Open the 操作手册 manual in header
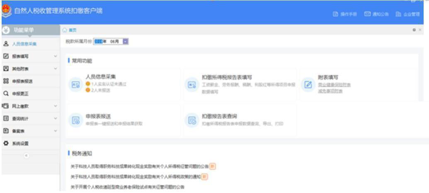This screenshot has width=429, height=193. pos(345,14)
